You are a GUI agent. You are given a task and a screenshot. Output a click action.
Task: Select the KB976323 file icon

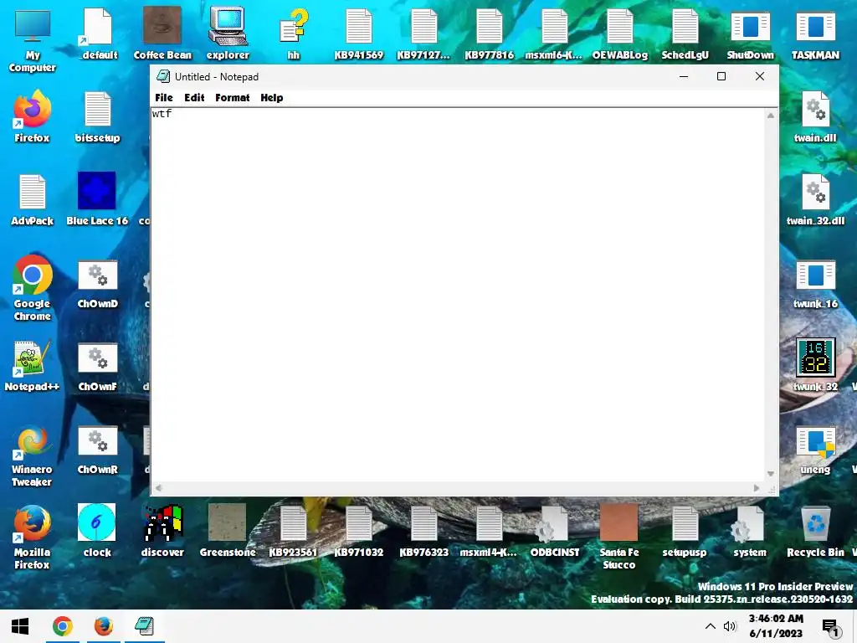point(424,532)
